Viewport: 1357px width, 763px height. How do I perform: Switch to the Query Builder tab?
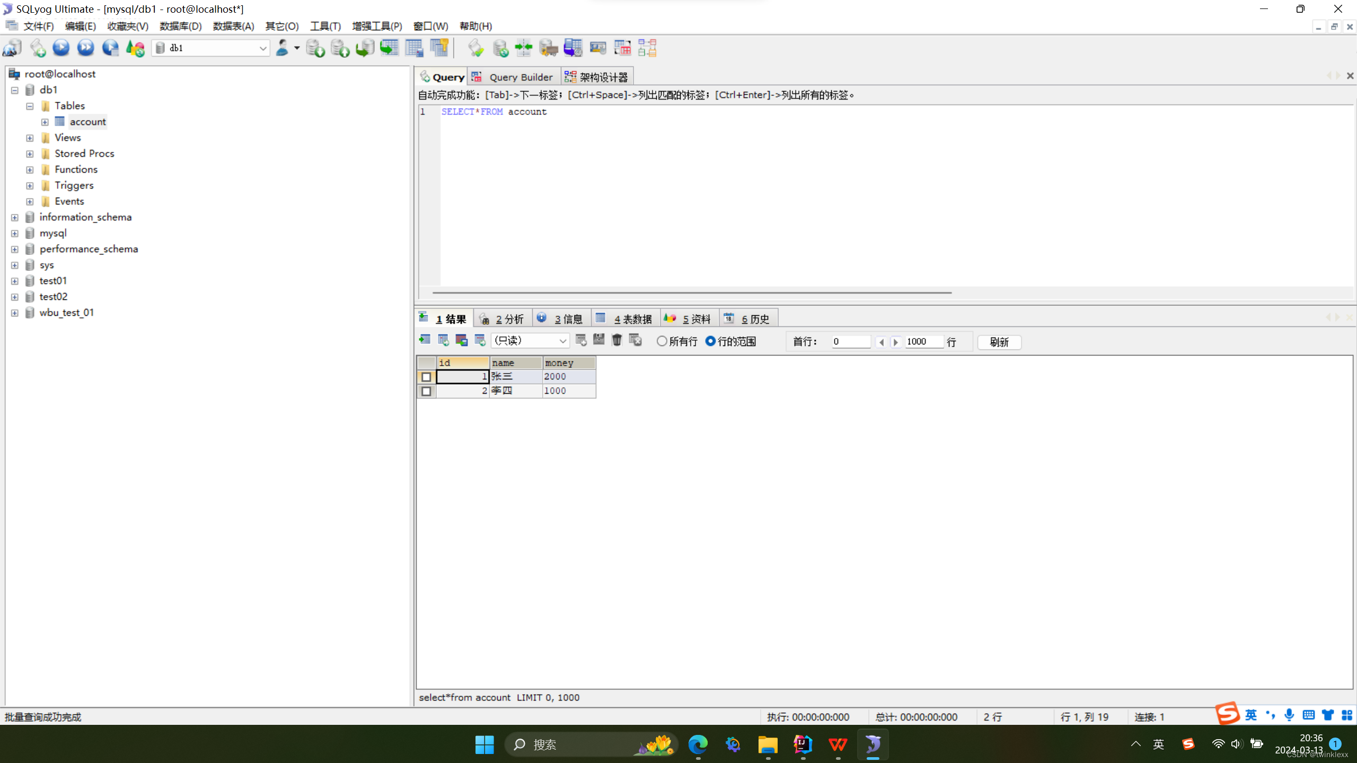coord(514,77)
